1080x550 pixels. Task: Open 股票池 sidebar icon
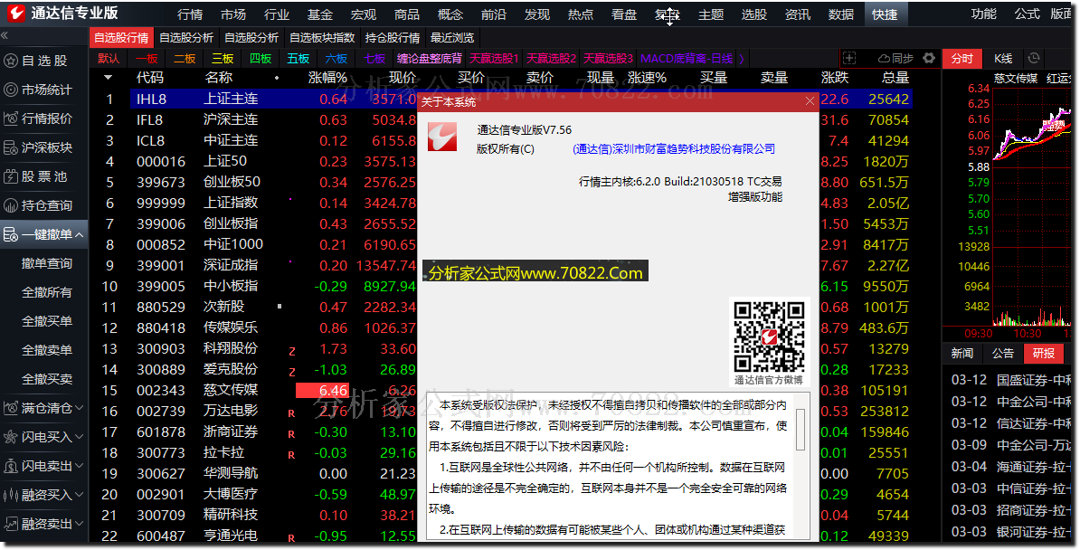(10, 176)
